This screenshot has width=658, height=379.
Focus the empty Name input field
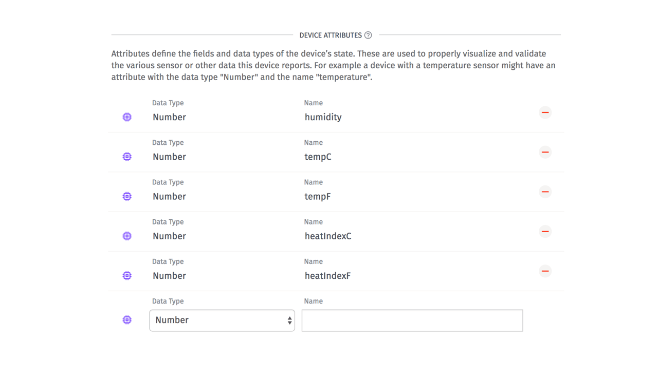(412, 320)
